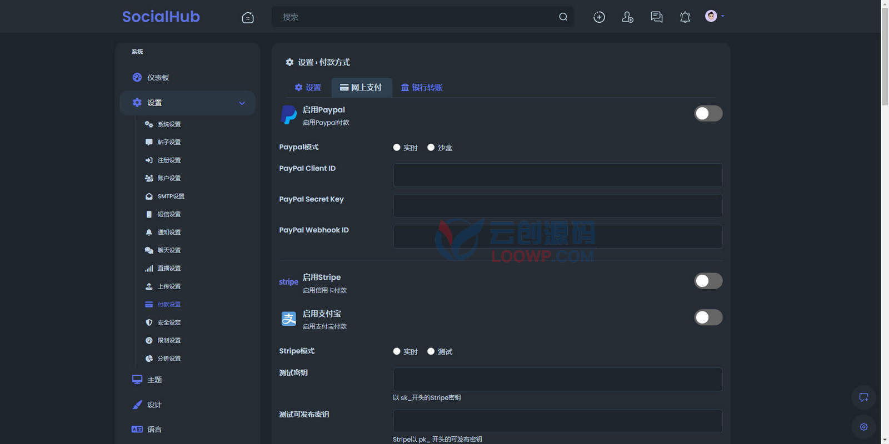
Task: Switch to the 网上支付 tab
Action: tap(361, 88)
